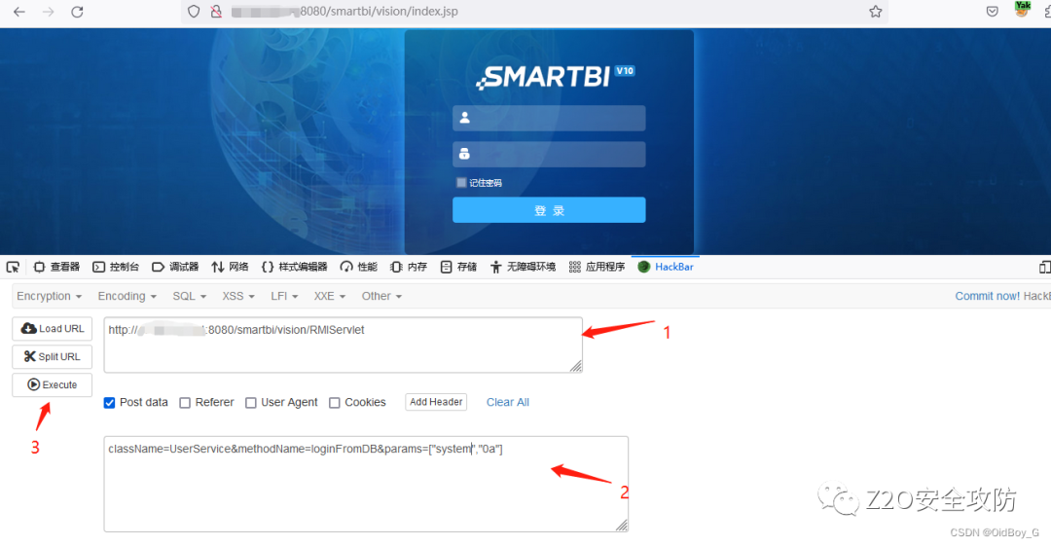Open the 调试器 Debugger tab
The image size is (1051, 546).
pyautogui.click(x=175, y=267)
